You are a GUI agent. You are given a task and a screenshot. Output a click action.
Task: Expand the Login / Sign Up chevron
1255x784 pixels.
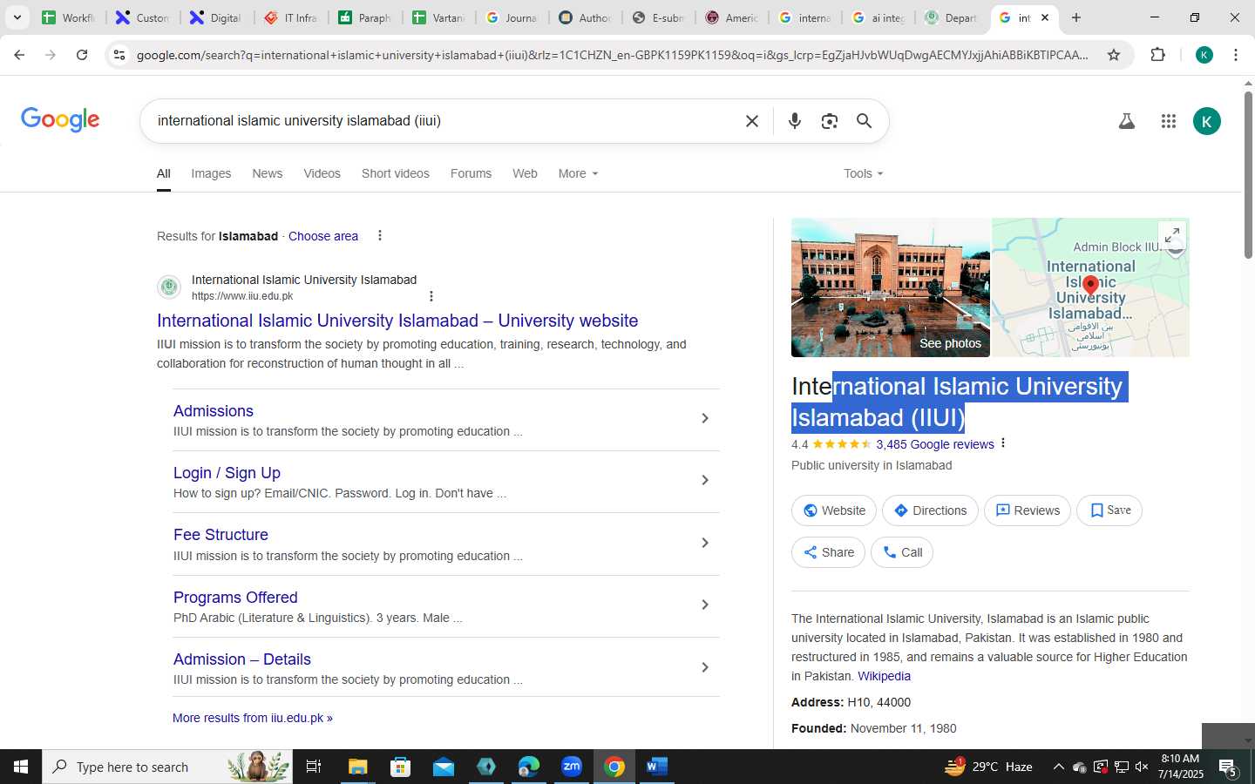pyautogui.click(x=705, y=481)
